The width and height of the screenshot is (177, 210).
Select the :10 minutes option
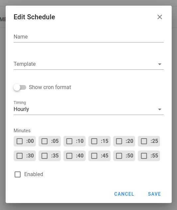coord(74,141)
